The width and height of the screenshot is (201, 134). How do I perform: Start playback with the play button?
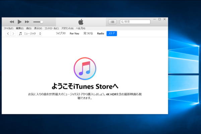(x=19, y=22)
